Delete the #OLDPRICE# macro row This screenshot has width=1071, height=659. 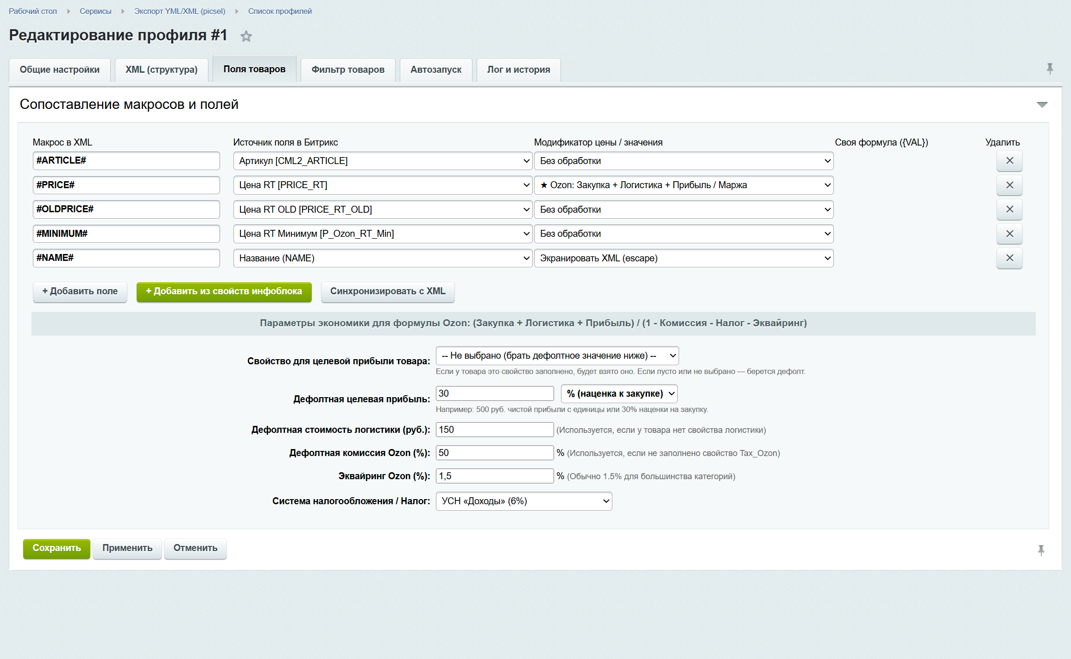(x=1009, y=209)
